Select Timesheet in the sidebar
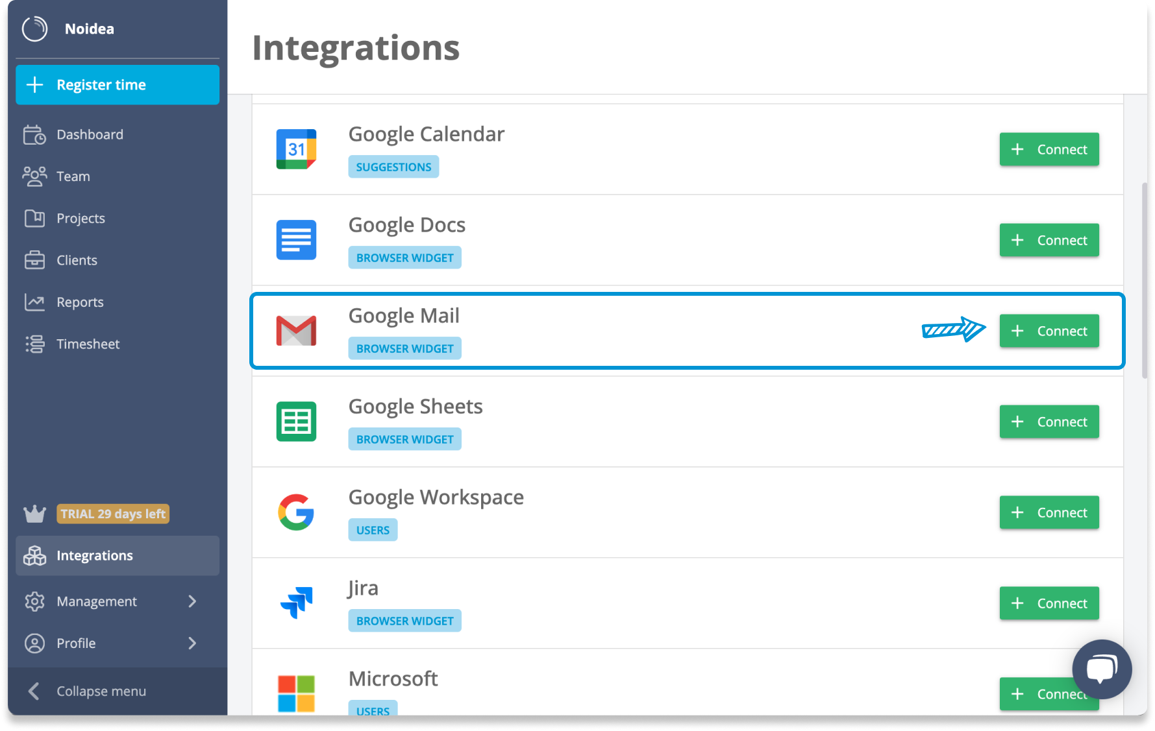The height and width of the screenshot is (731, 1155). pos(118,344)
